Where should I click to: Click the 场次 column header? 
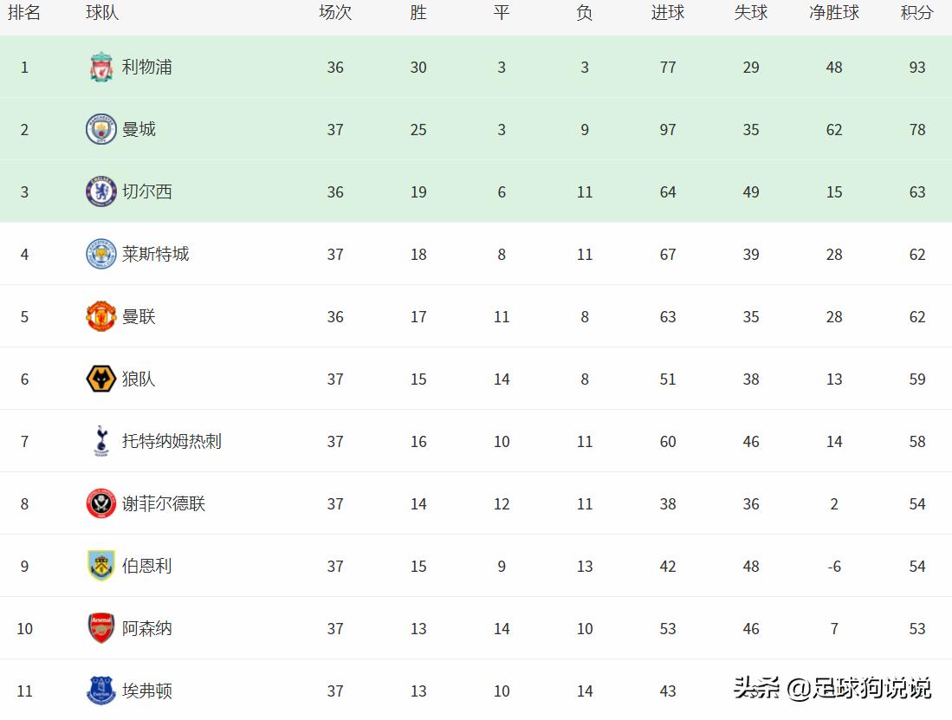pyautogui.click(x=335, y=13)
